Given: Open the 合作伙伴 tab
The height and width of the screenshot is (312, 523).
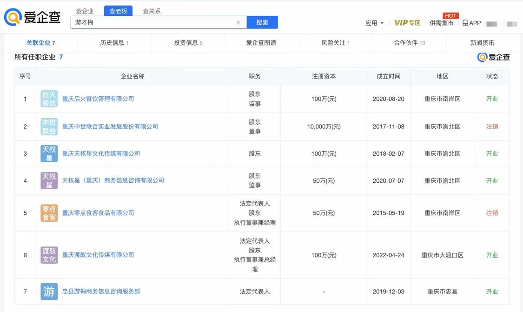Looking at the screenshot, I should 409,43.
